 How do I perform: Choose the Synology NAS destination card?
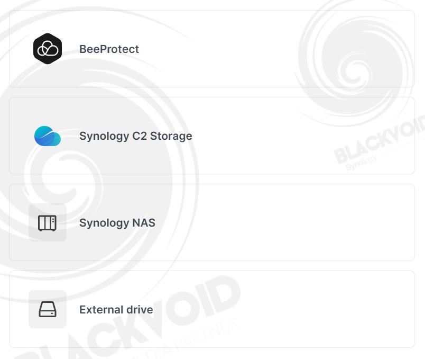(212, 222)
